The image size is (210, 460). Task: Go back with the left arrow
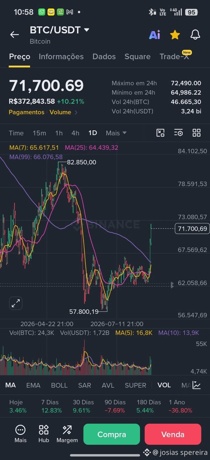coord(15,35)
